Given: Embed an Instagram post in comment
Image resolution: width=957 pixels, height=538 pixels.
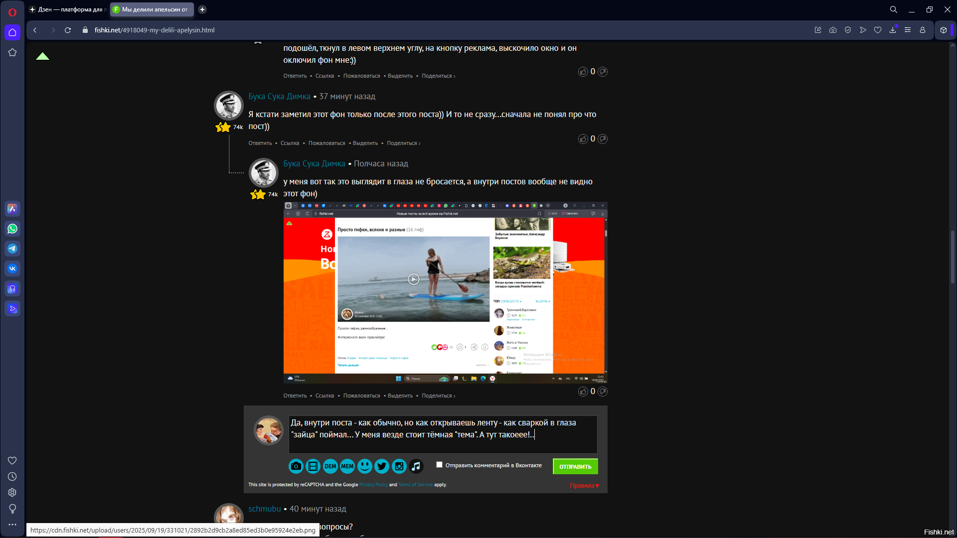Looking at the screenshot, I should coord(399,466).
